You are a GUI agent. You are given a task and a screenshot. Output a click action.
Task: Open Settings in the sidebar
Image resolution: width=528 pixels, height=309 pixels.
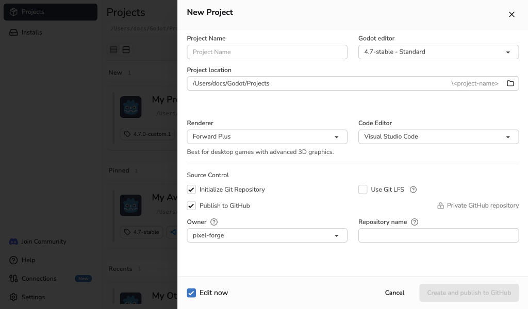coord(27,297)
